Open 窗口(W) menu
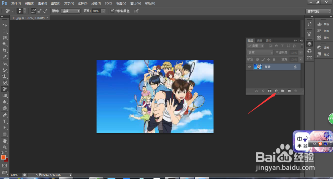The height and width of the screenshot is (179, 333). 136,3
